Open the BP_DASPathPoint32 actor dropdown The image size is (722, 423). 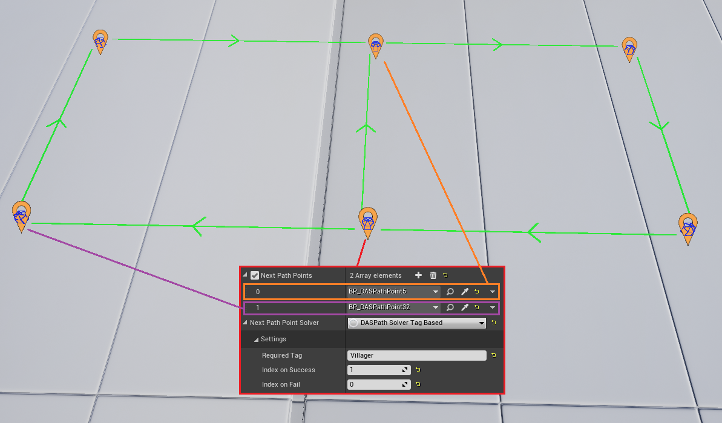point(435,307)
